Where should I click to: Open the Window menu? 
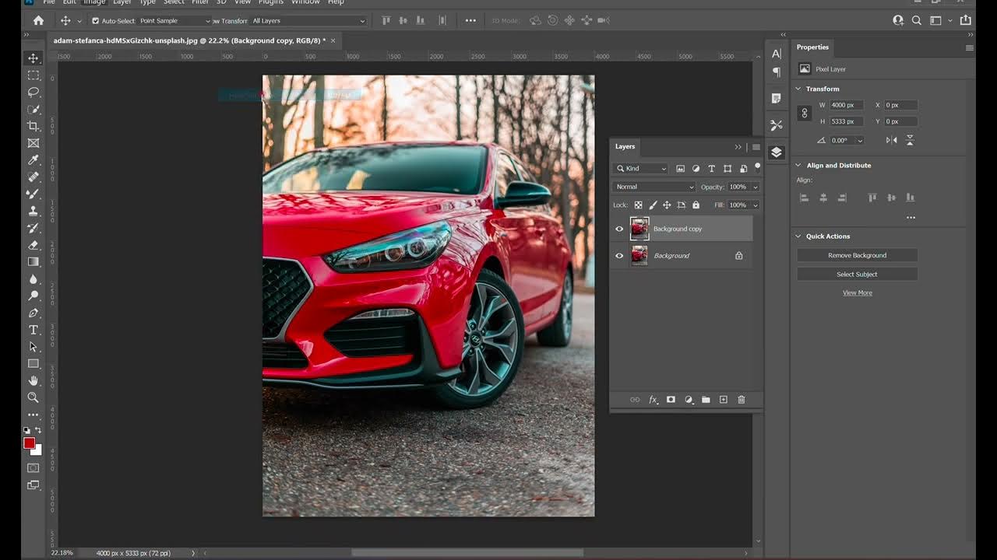point(305,3)
